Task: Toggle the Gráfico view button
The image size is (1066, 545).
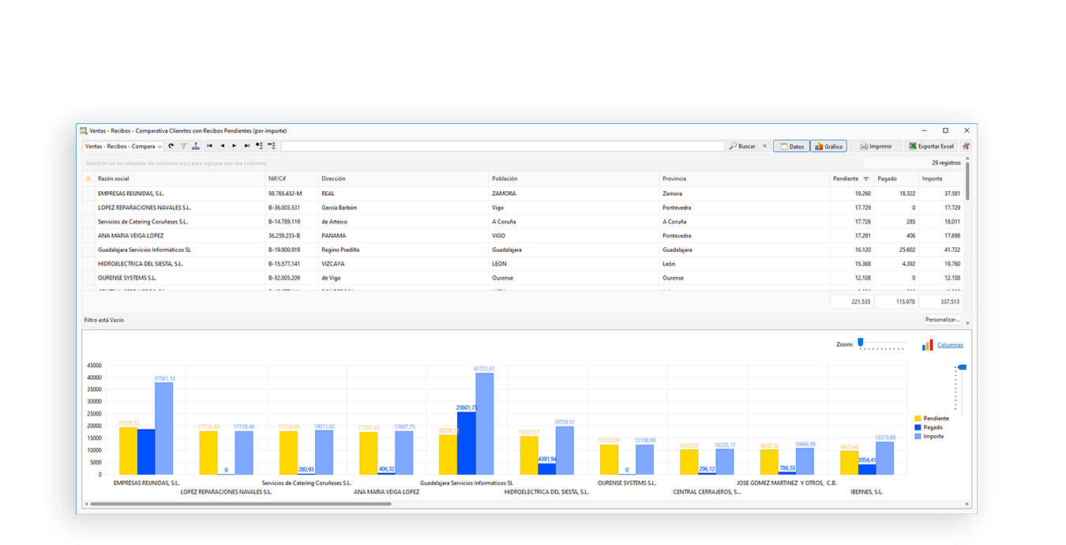Action: [x=828, y=146]
